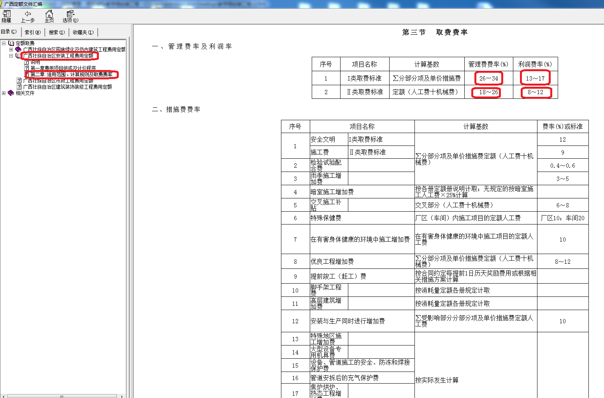Click the 费率(%)或标准 column header

pos(563,126)
